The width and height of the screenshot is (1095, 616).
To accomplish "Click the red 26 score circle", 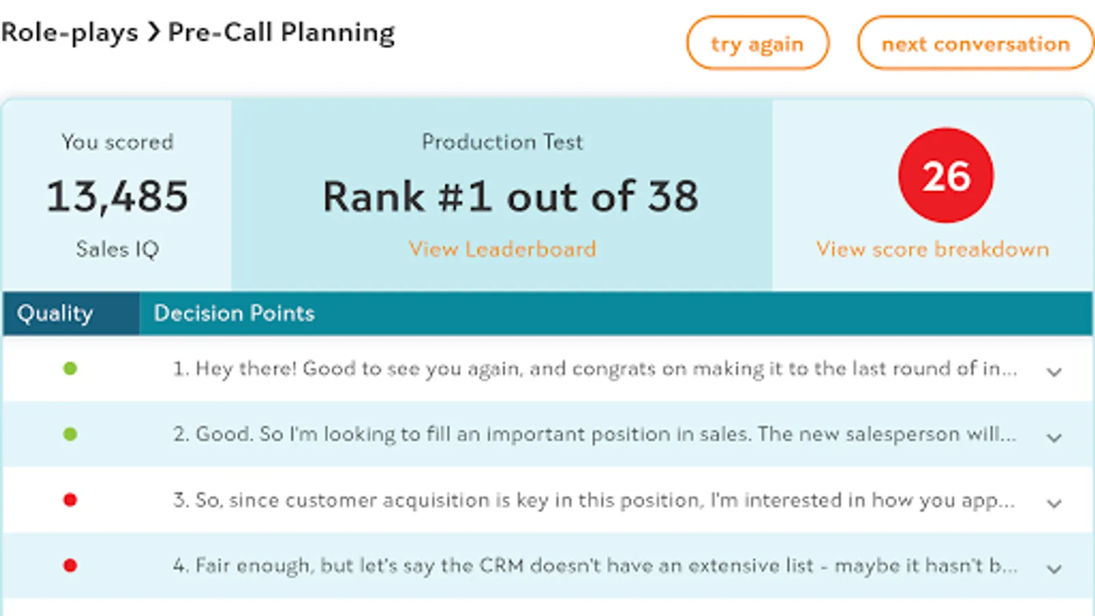I will (946, 176).
